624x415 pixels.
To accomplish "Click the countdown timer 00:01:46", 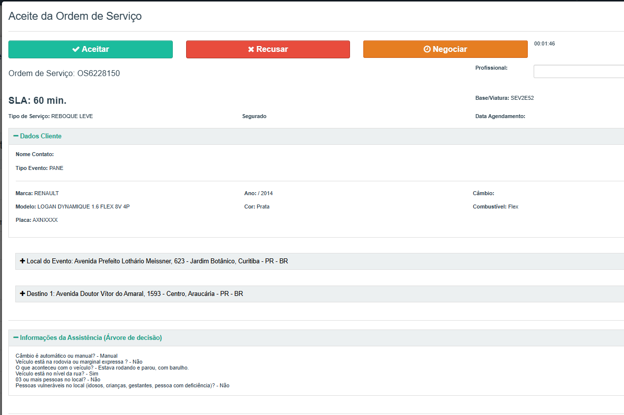I will [x=544, y=43].
